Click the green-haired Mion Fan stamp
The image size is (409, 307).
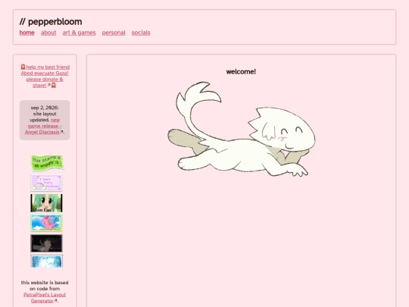point(46,203)
